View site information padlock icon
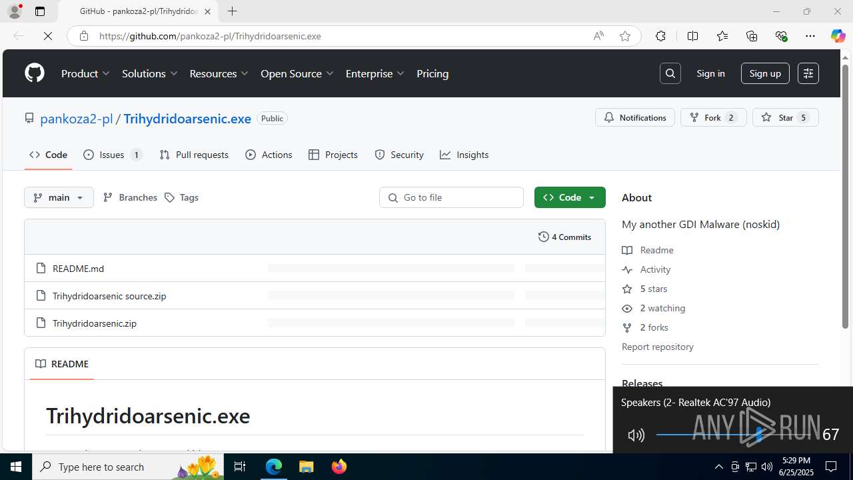This screenshot has height=480, width=853. [x=84, y=36]
